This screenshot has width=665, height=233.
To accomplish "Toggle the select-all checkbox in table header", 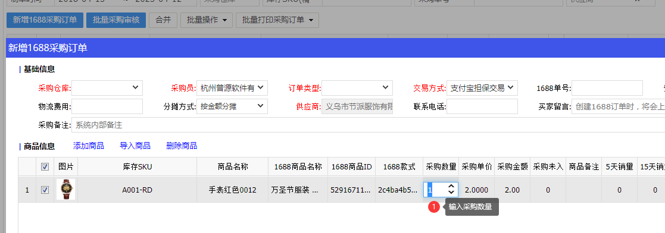I will click(x=45, y=167).
